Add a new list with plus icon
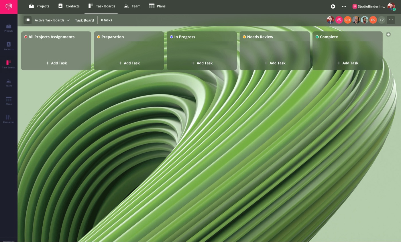 [388, 34]
